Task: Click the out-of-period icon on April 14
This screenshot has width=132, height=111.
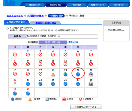Action: pyautogui.click(x=91, y=64)
